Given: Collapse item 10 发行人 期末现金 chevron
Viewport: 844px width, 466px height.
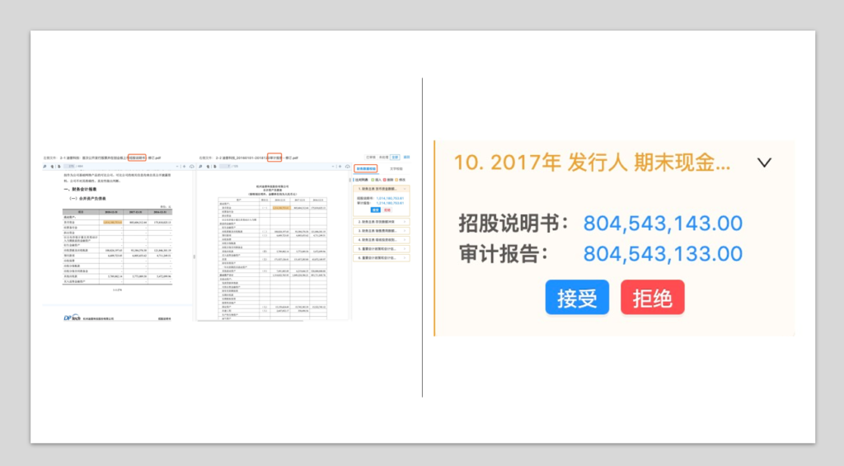Looking at the screenshot, I should 764,162.
